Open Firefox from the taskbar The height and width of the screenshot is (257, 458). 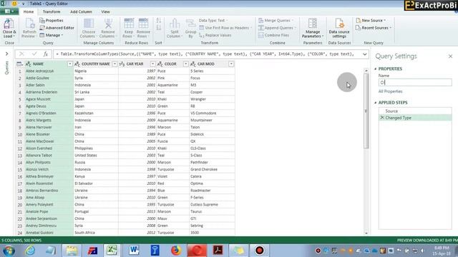pyautogui.click(x=176, y=250)
